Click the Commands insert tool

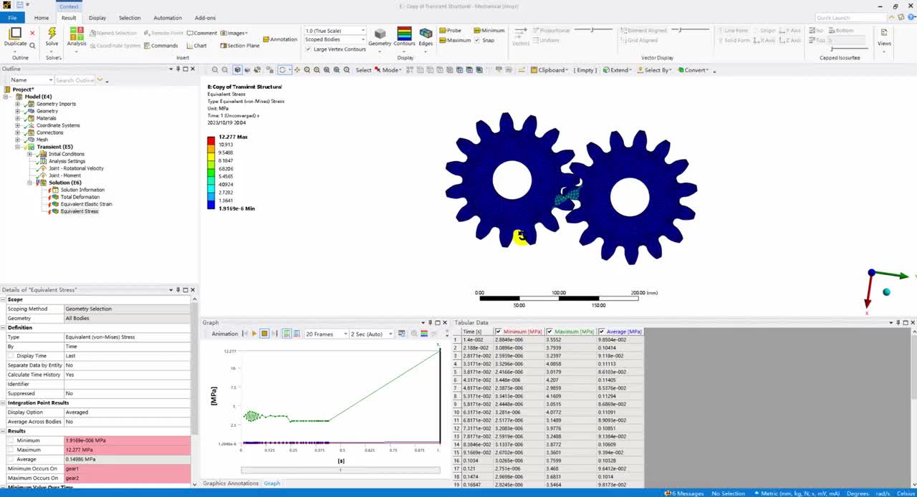coord(160,45)
